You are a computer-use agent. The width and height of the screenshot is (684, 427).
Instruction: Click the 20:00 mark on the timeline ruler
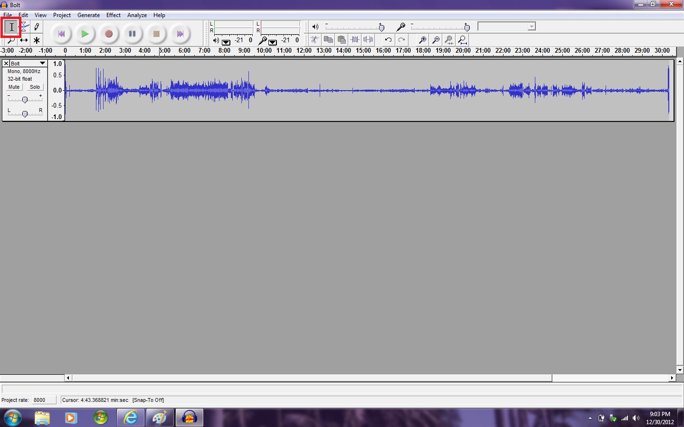click(x=463, y=50)
